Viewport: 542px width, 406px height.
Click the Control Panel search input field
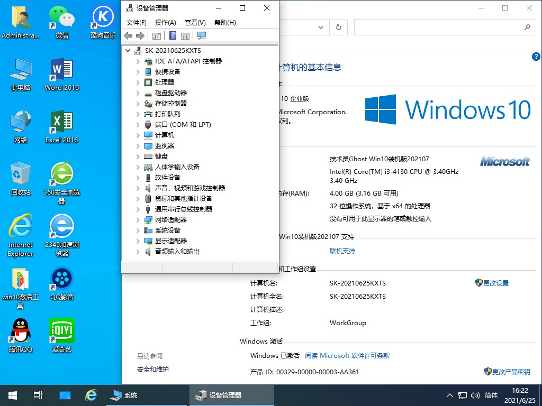(438, 27)
